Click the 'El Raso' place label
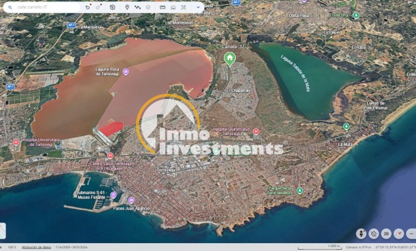 [x=359, y=47]
